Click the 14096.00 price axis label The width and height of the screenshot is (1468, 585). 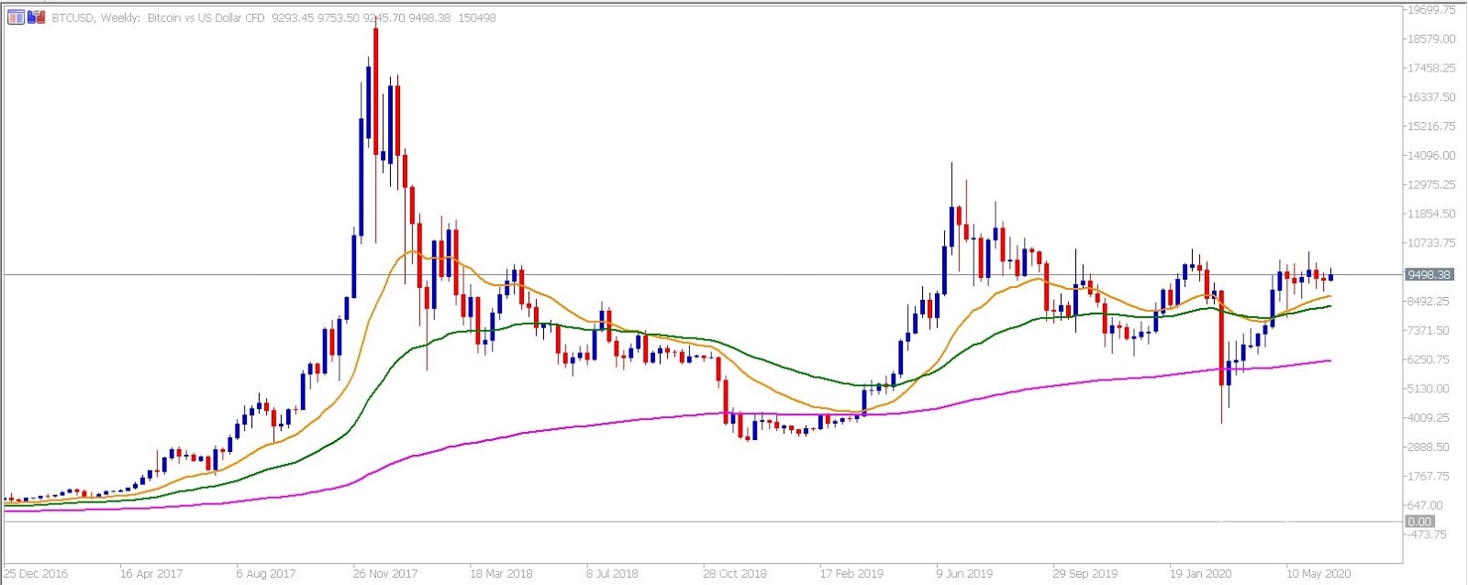coord(1430,156)
